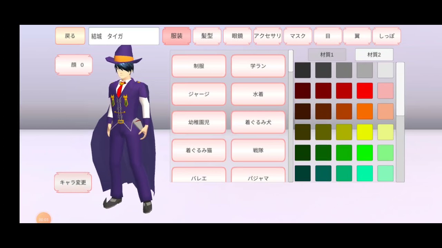Select the しっぽ tail tab
442x248 pixels.
coord(386,36)
